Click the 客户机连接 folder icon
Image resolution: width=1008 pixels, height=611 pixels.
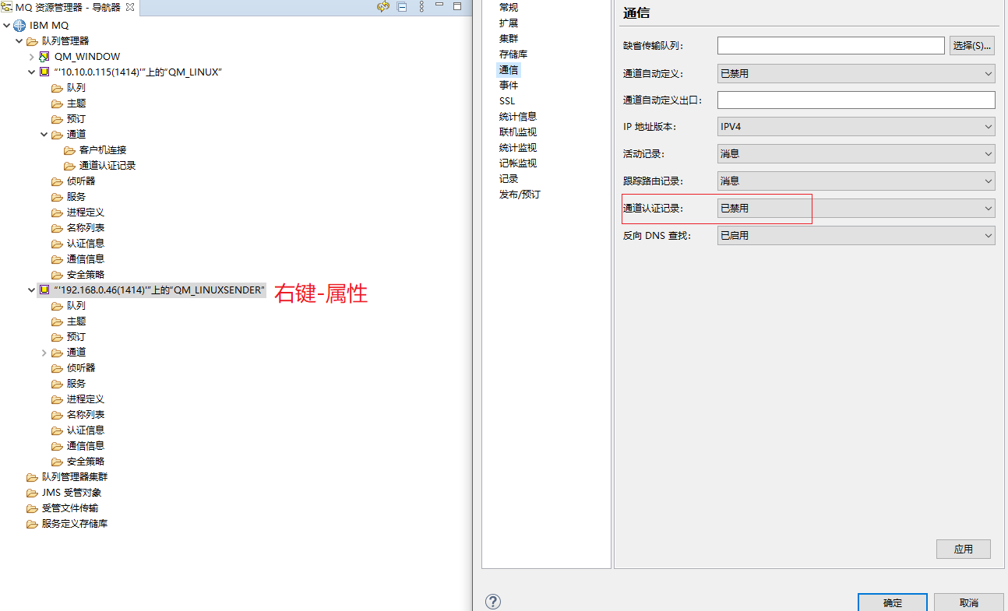coord(69,149)
